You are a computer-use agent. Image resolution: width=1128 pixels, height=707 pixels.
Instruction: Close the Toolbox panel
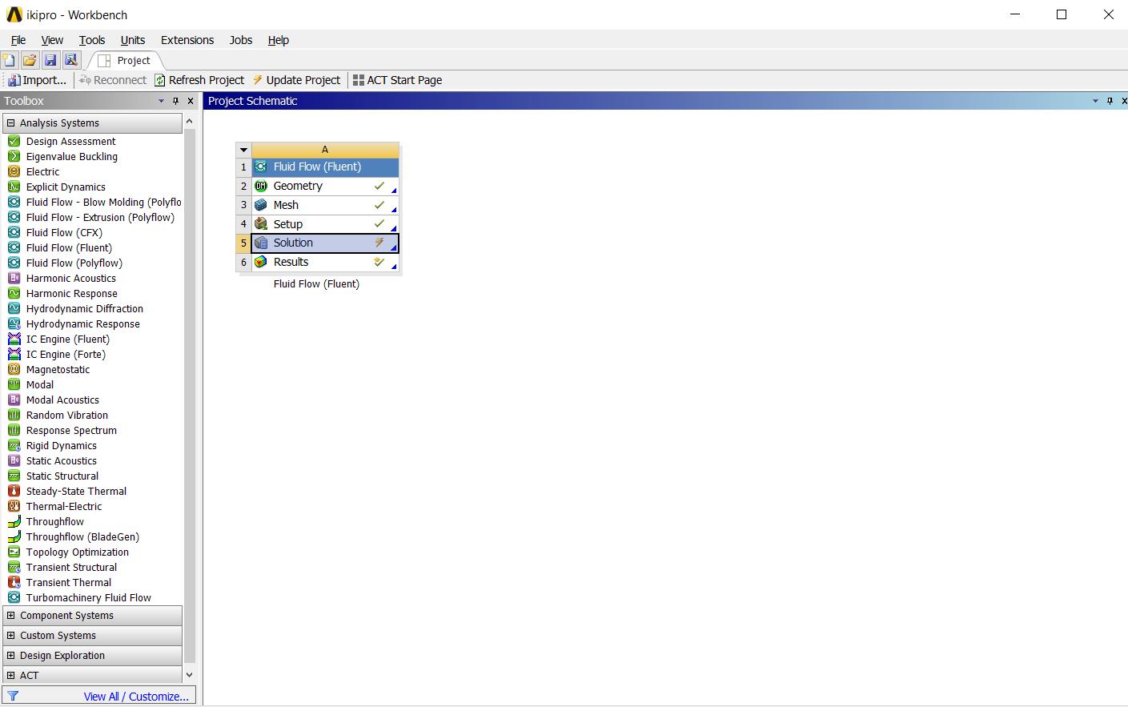tap(191, 101)
